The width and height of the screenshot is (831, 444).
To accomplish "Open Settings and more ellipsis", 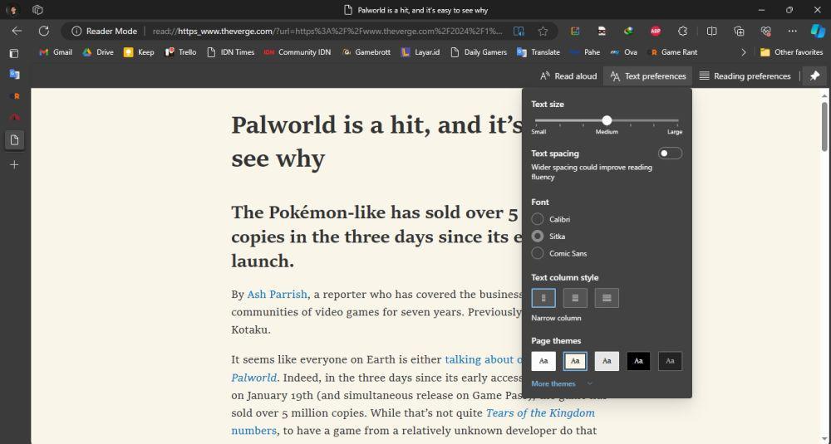I will [x=792, y=32].
